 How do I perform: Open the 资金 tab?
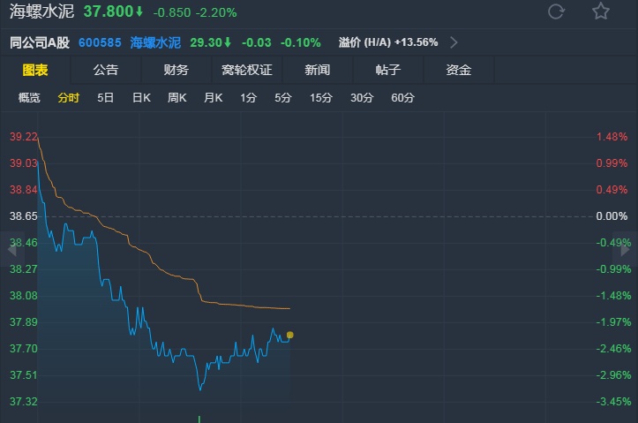459,70
